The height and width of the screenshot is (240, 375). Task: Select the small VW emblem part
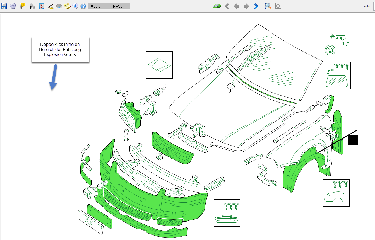tap(159, 157)
